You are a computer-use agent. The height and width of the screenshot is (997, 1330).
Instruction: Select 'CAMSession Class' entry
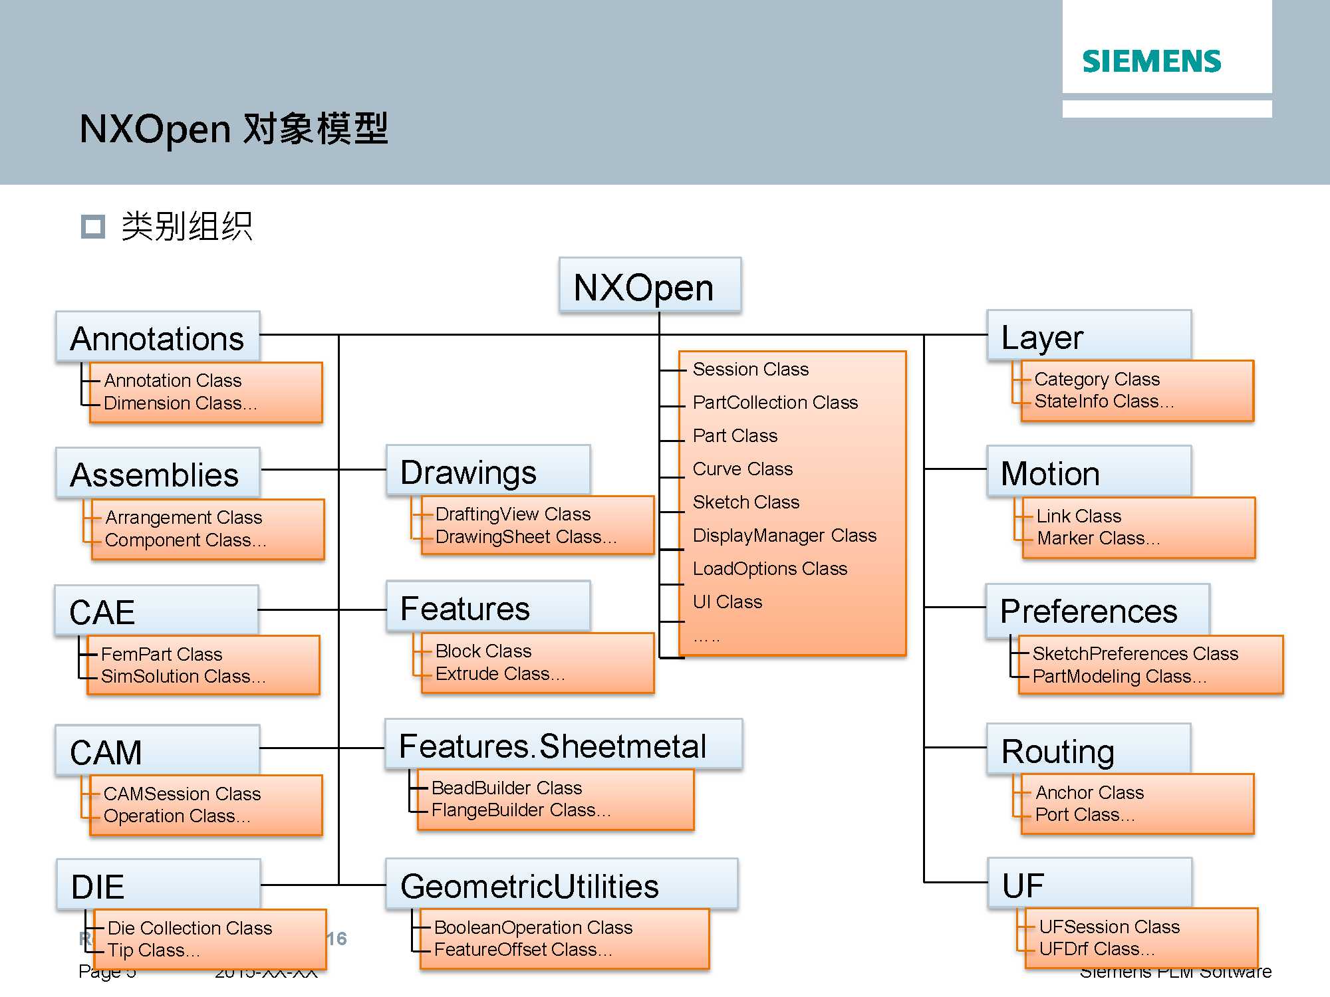click(182, 794)
